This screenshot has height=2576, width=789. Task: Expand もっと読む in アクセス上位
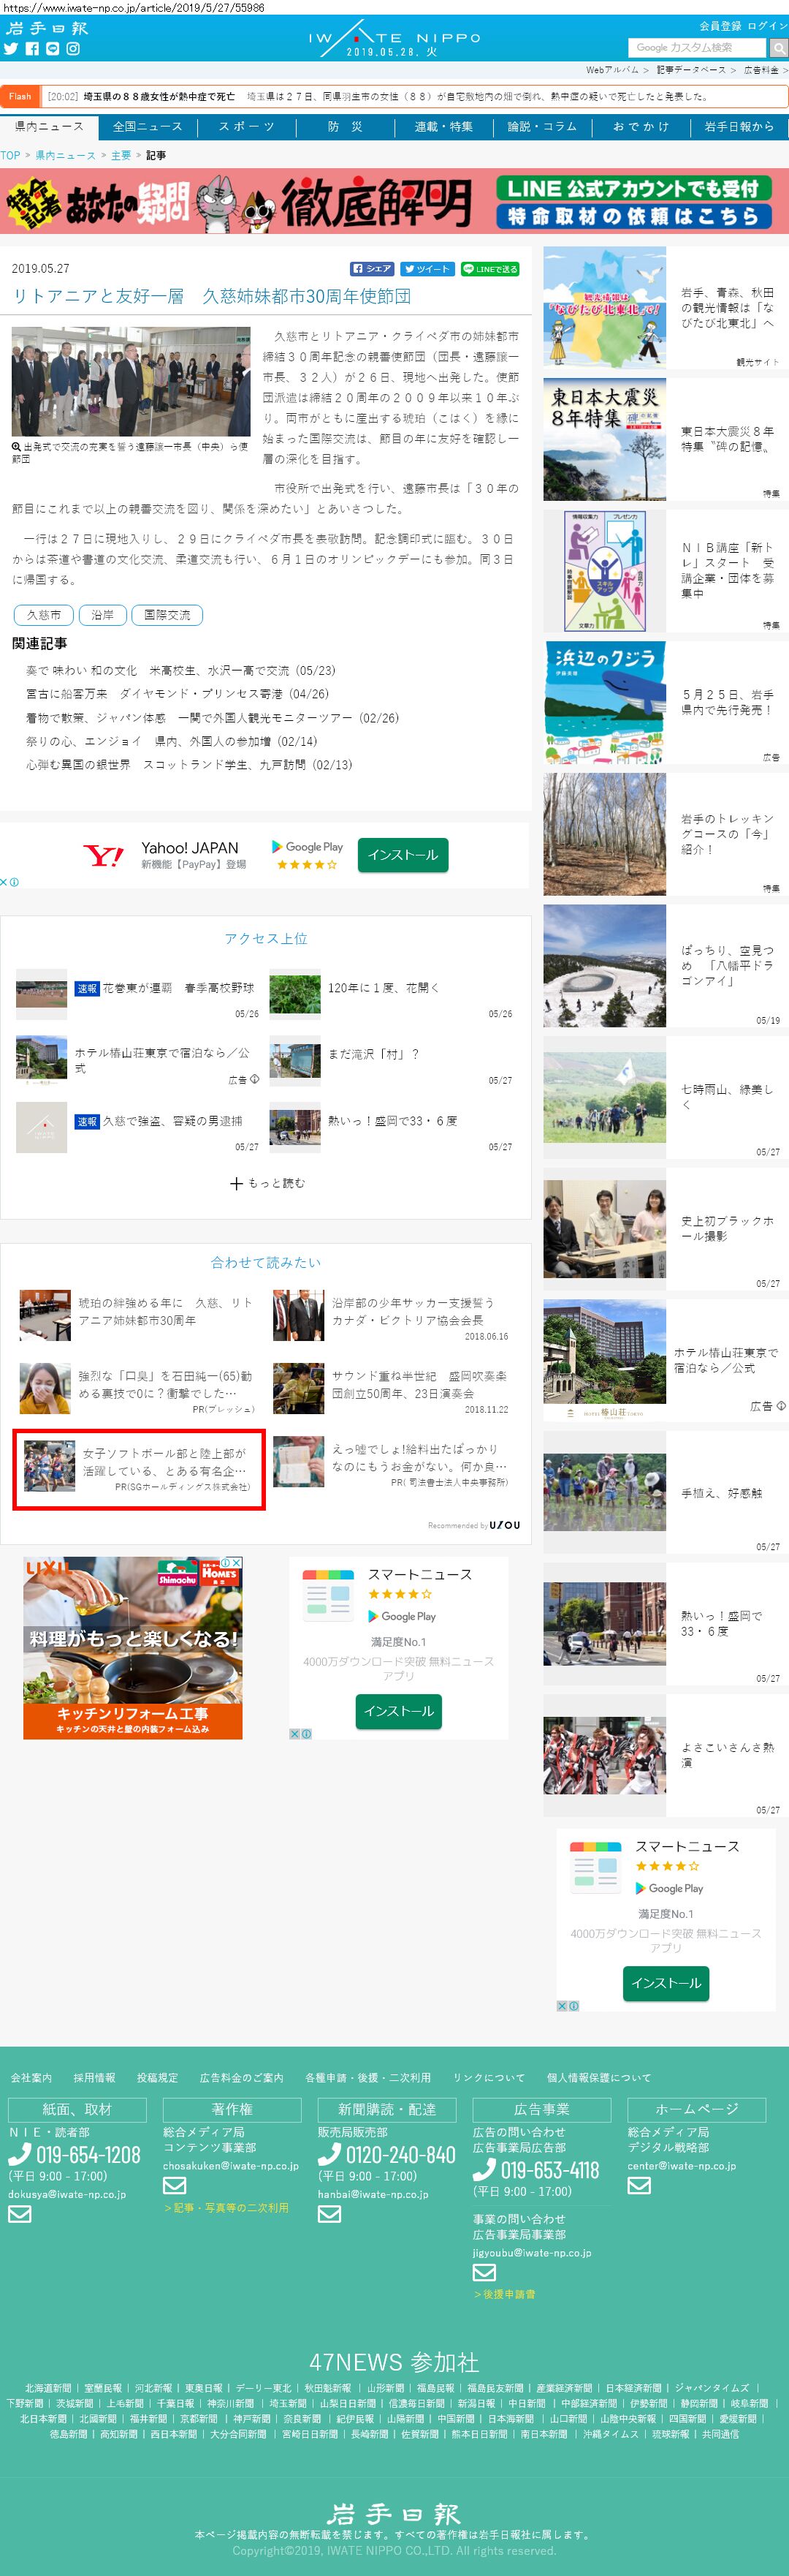[x=267, y=1184]
